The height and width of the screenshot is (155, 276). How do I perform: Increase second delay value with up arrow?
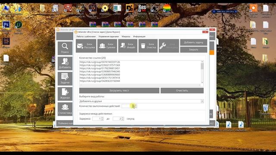[122, 118]
